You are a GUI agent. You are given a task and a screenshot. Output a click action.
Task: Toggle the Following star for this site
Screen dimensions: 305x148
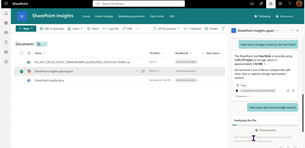tap(262, 16)
